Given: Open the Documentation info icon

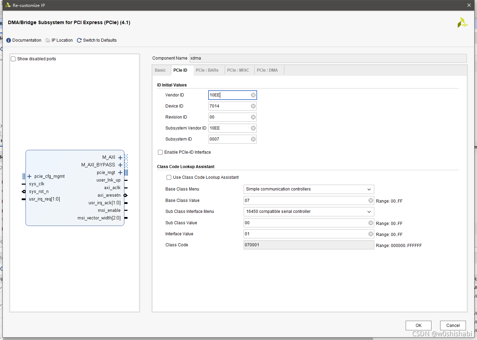Looking at the screenshot, I should pyautogui.click(x=9, y=40).
